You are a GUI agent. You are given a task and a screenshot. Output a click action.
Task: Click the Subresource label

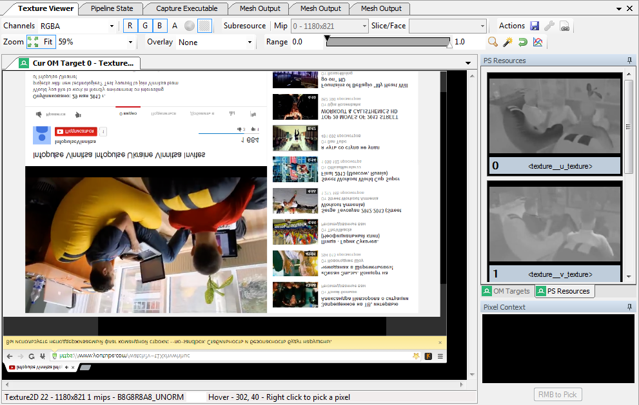(x=244, y=26)
